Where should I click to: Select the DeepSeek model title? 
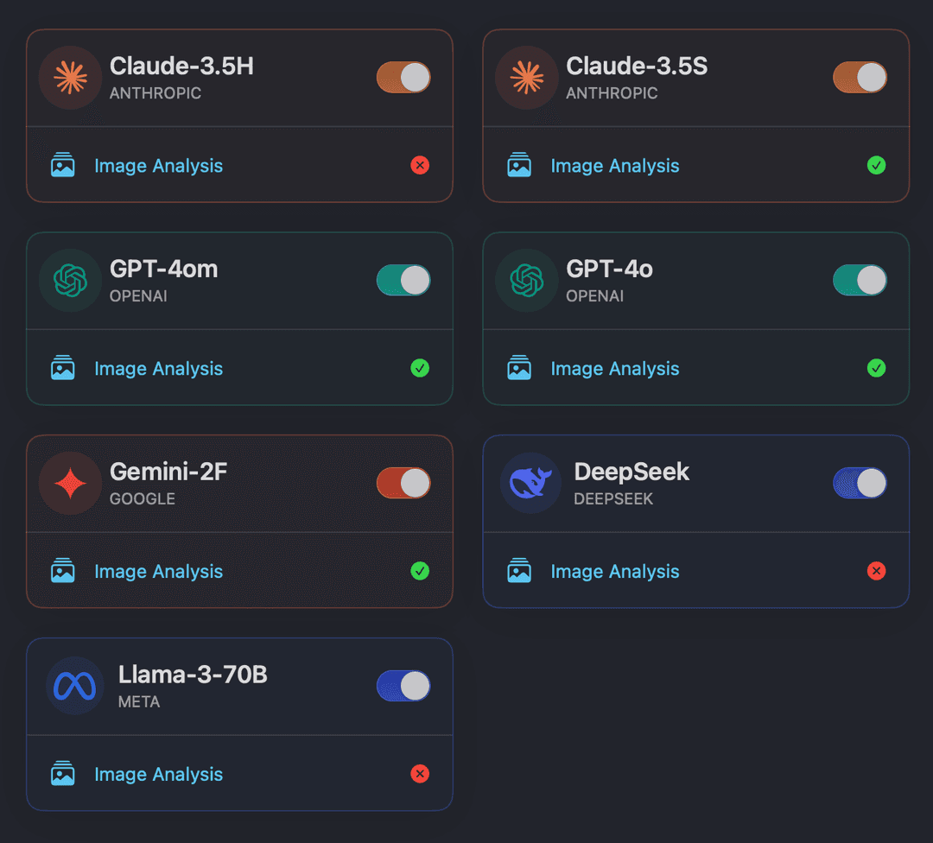pos(632,472)
